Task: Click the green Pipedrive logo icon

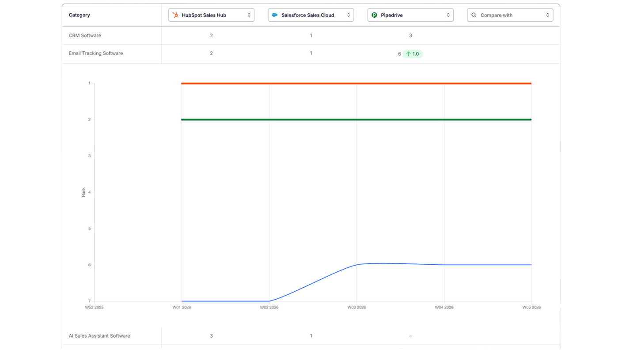Action: tap(374, 15)
